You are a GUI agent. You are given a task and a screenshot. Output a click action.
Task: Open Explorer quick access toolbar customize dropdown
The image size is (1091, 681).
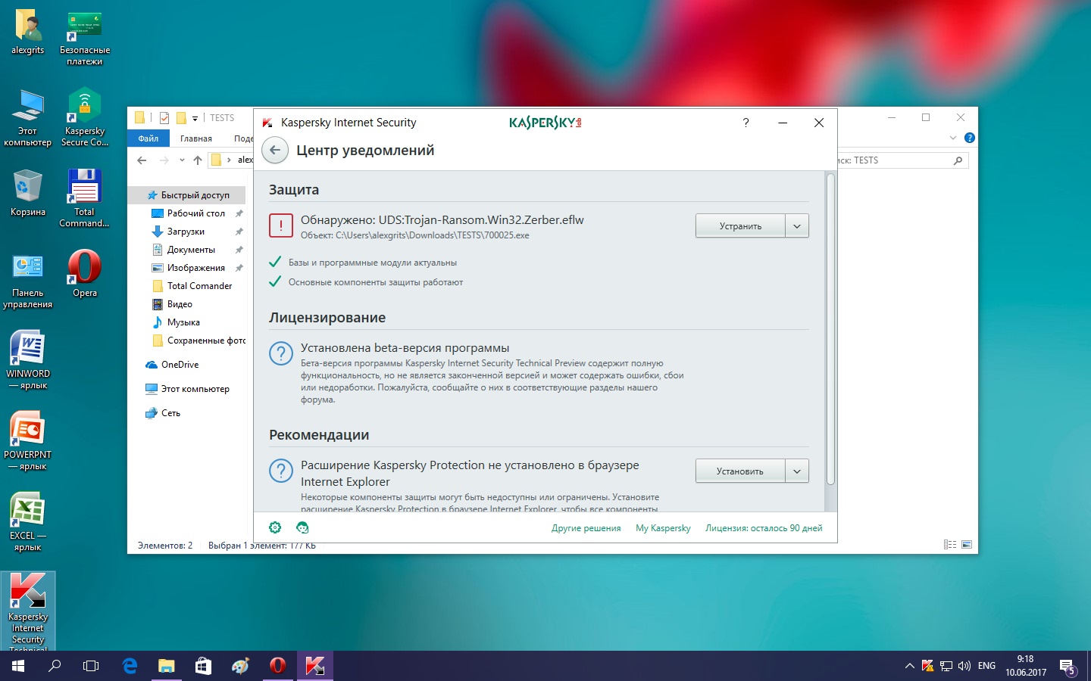click(x=195, y=118)
